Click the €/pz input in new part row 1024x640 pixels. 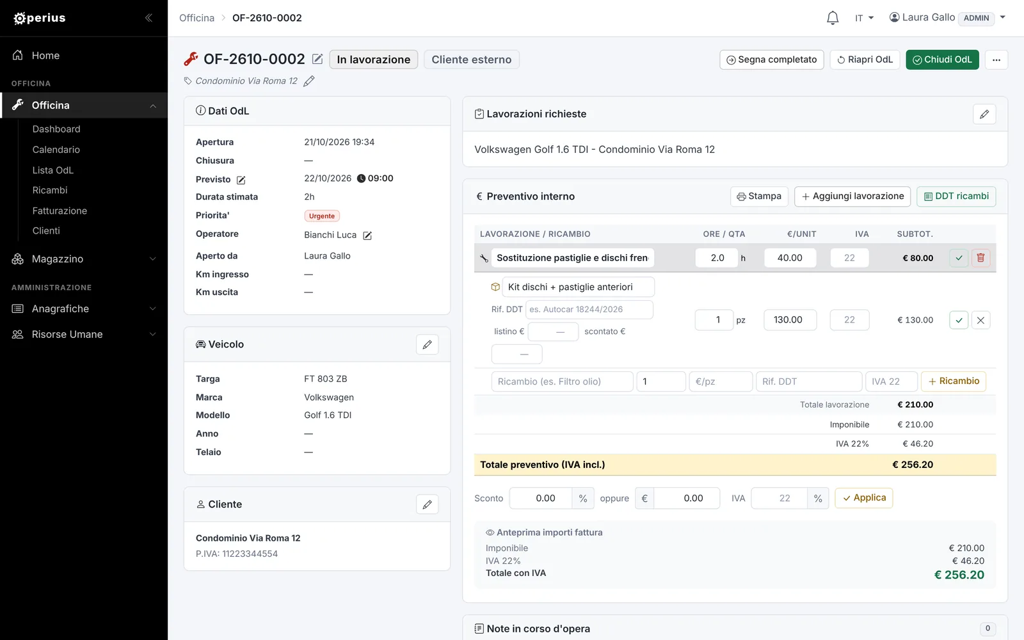[x=721, y=381]
